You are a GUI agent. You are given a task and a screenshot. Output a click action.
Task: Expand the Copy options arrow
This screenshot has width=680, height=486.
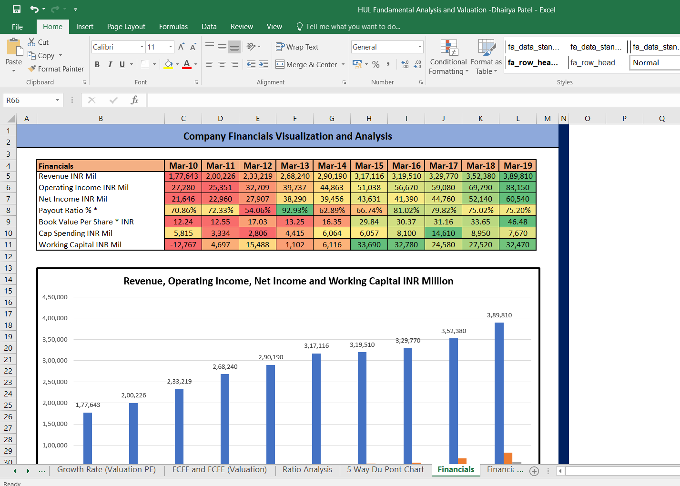(x=61, y=55)
